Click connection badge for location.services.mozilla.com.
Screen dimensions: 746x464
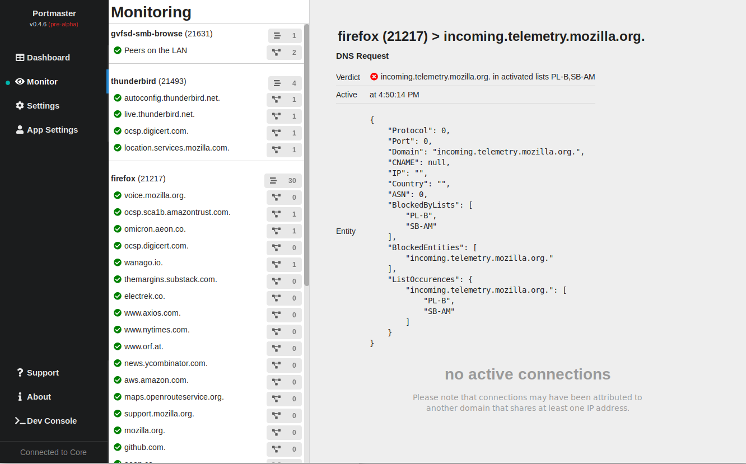[284, 150]
